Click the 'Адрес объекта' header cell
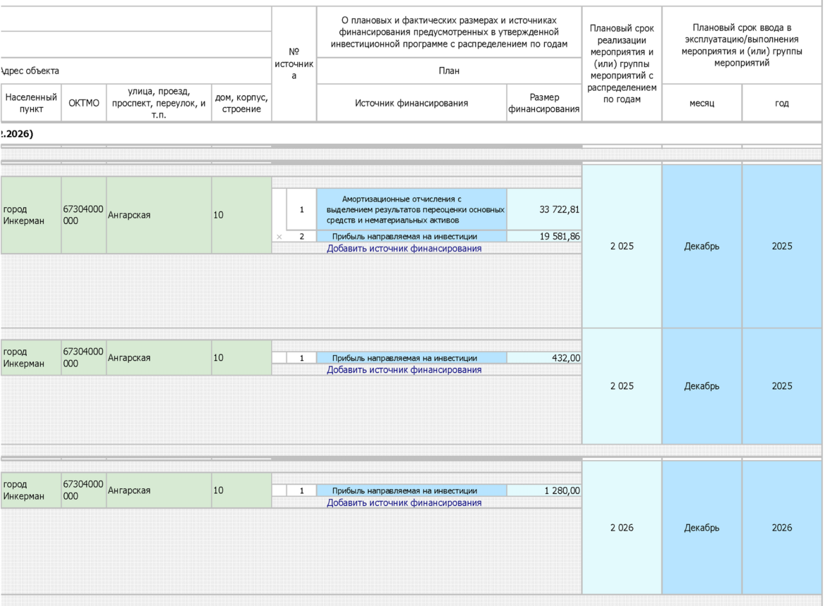This screenshot has height=606, width=825. [x=136, y=71]
